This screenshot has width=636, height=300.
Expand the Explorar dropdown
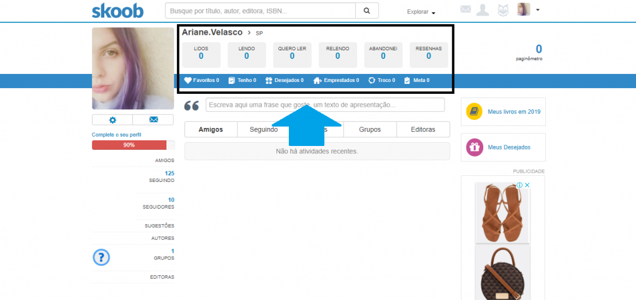[421, 12]
